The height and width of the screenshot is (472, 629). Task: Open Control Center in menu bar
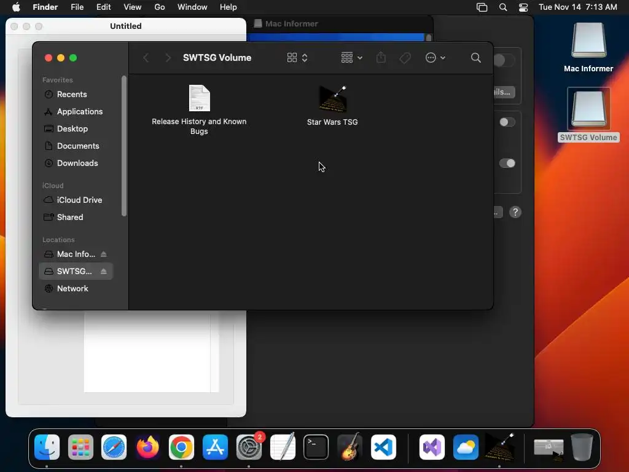pos(523,7)
